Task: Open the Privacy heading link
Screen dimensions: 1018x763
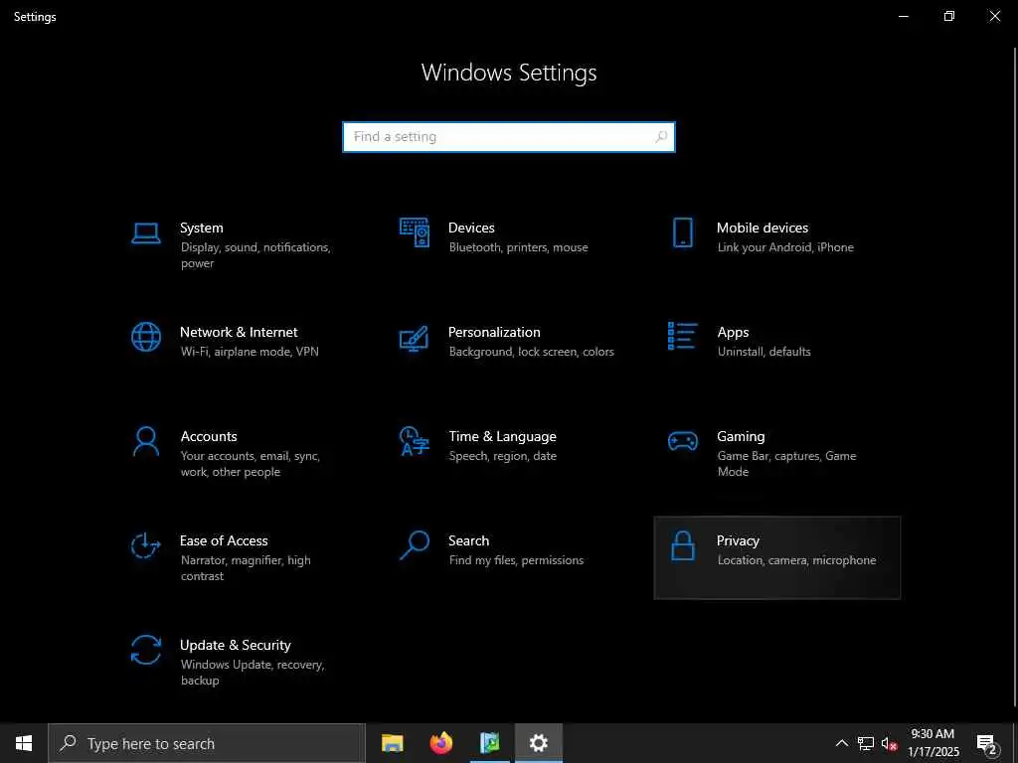Action: [738, 541]
